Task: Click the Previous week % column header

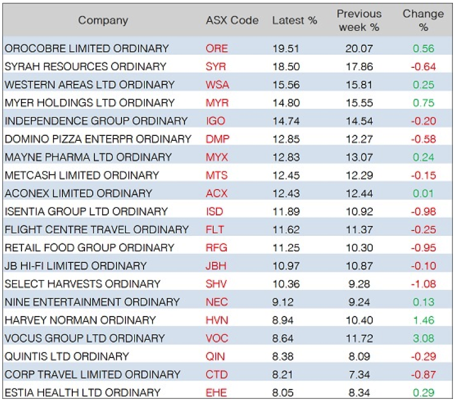Action: [x=360, y=20]
